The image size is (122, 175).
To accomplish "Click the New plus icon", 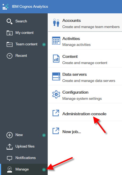I will click(x=10, y=135).
